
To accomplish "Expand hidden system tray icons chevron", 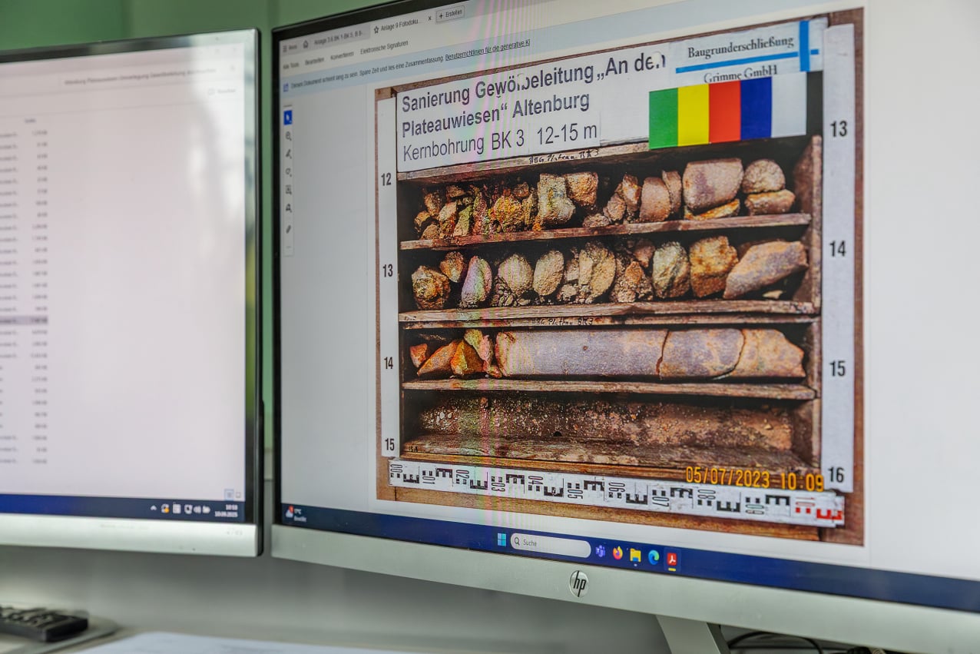I will click(153, 509).
